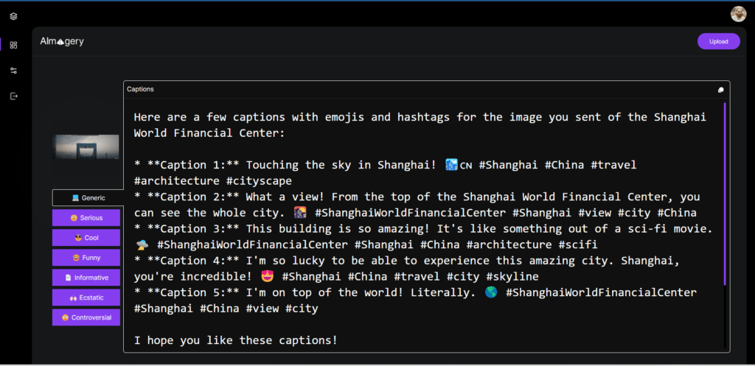This screenshot has width=755, height=366.
Task: Choose the Cool caption style
Action: click(x=86, y=238)
